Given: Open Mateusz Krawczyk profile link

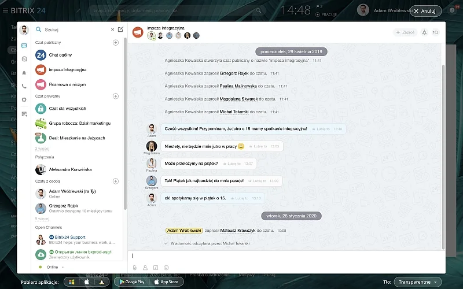Looking at the screenshot, I should point(238,230).
